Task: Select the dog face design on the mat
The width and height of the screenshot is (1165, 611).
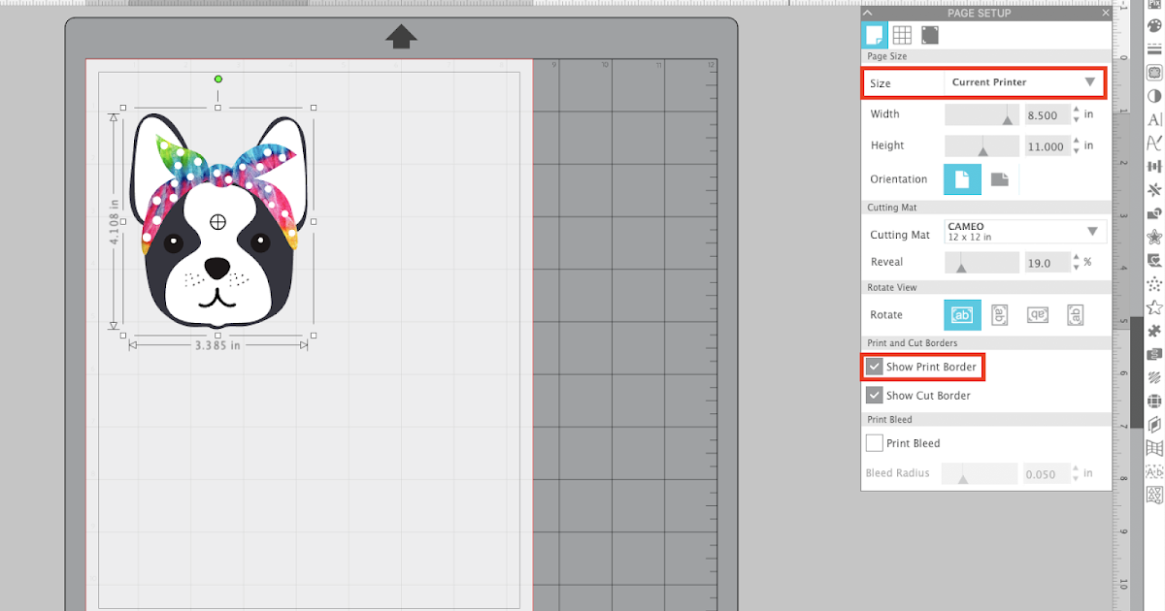Action: point(217,223)
